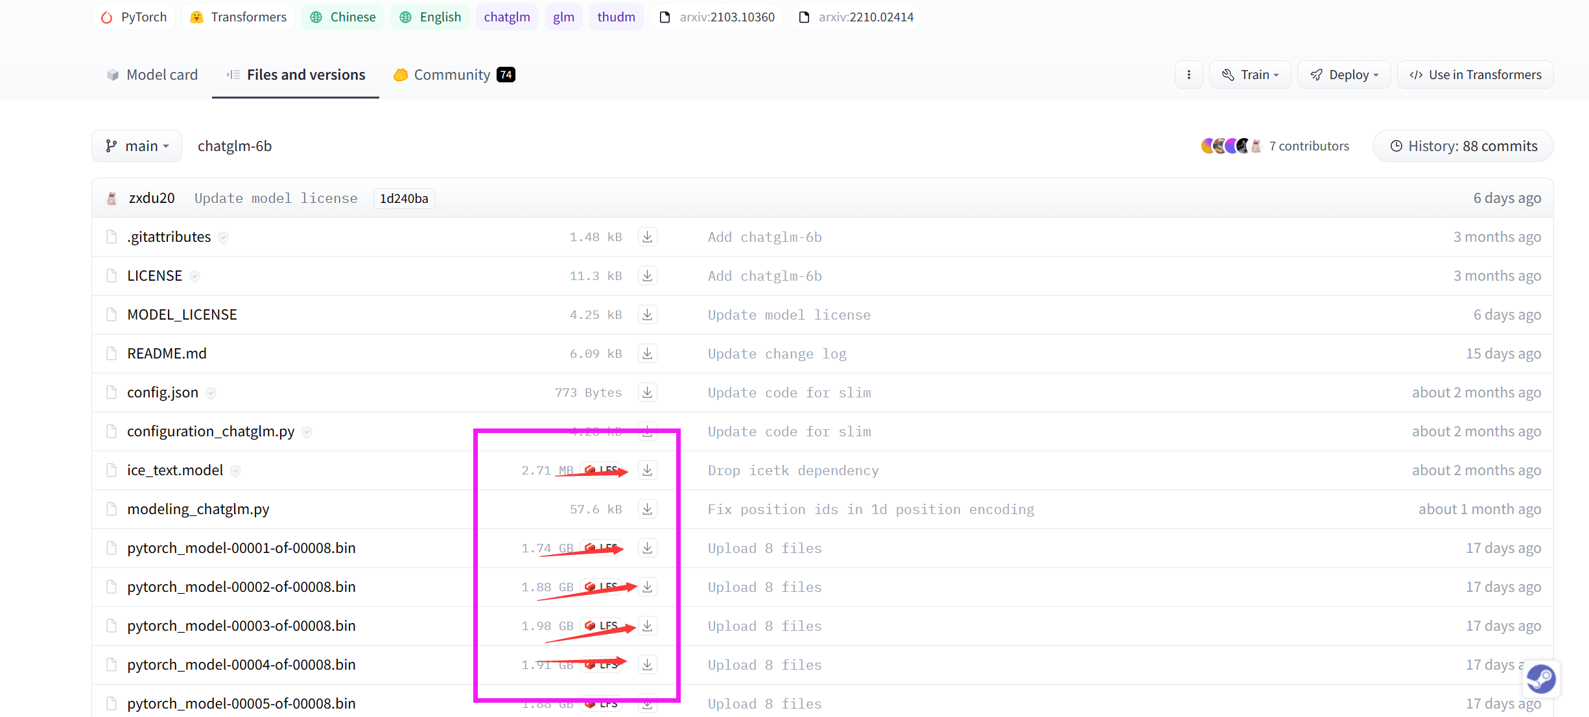
Task: Open the README.md file
Action: point(167,353)
